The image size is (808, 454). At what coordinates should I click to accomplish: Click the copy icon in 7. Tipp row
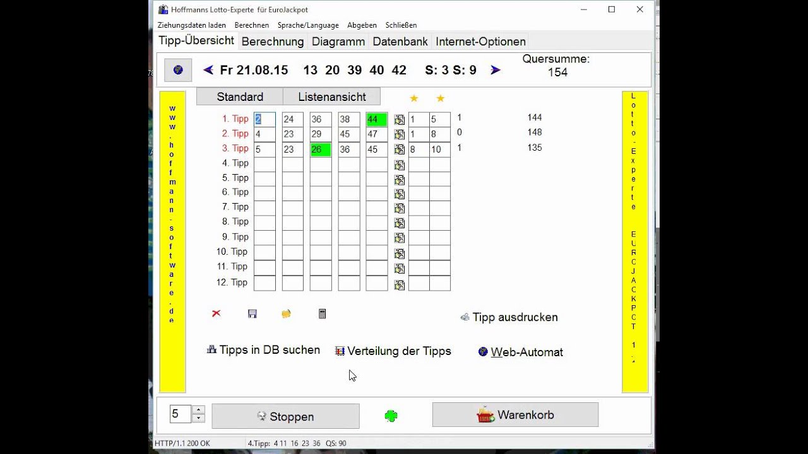tap(399, 208)
